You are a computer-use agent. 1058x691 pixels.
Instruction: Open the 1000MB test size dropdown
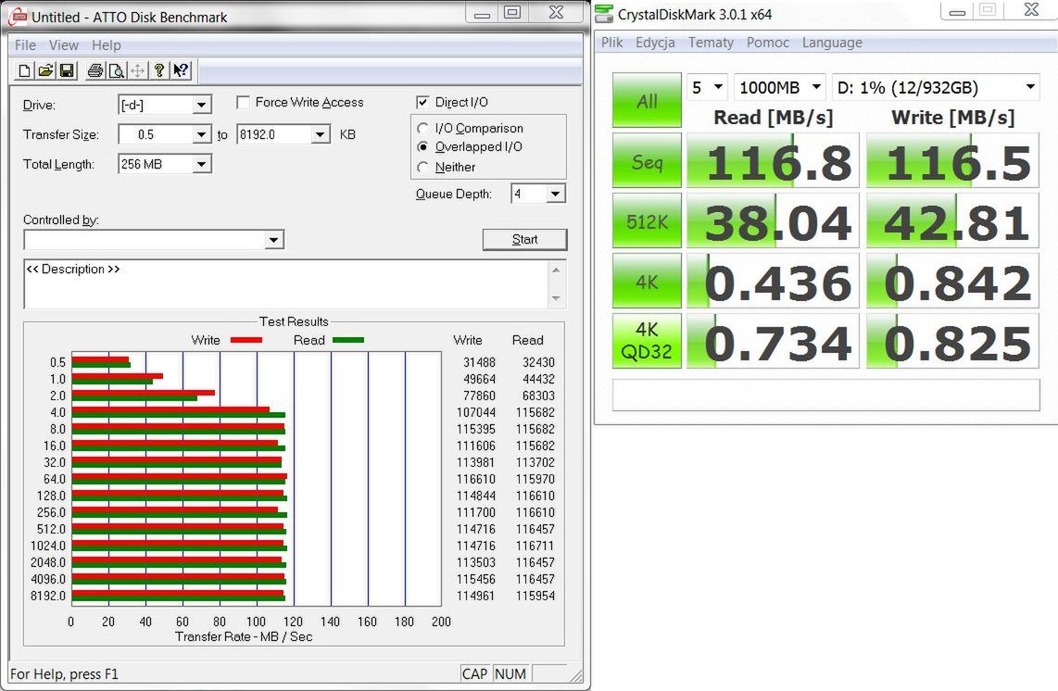pos(779,87)
